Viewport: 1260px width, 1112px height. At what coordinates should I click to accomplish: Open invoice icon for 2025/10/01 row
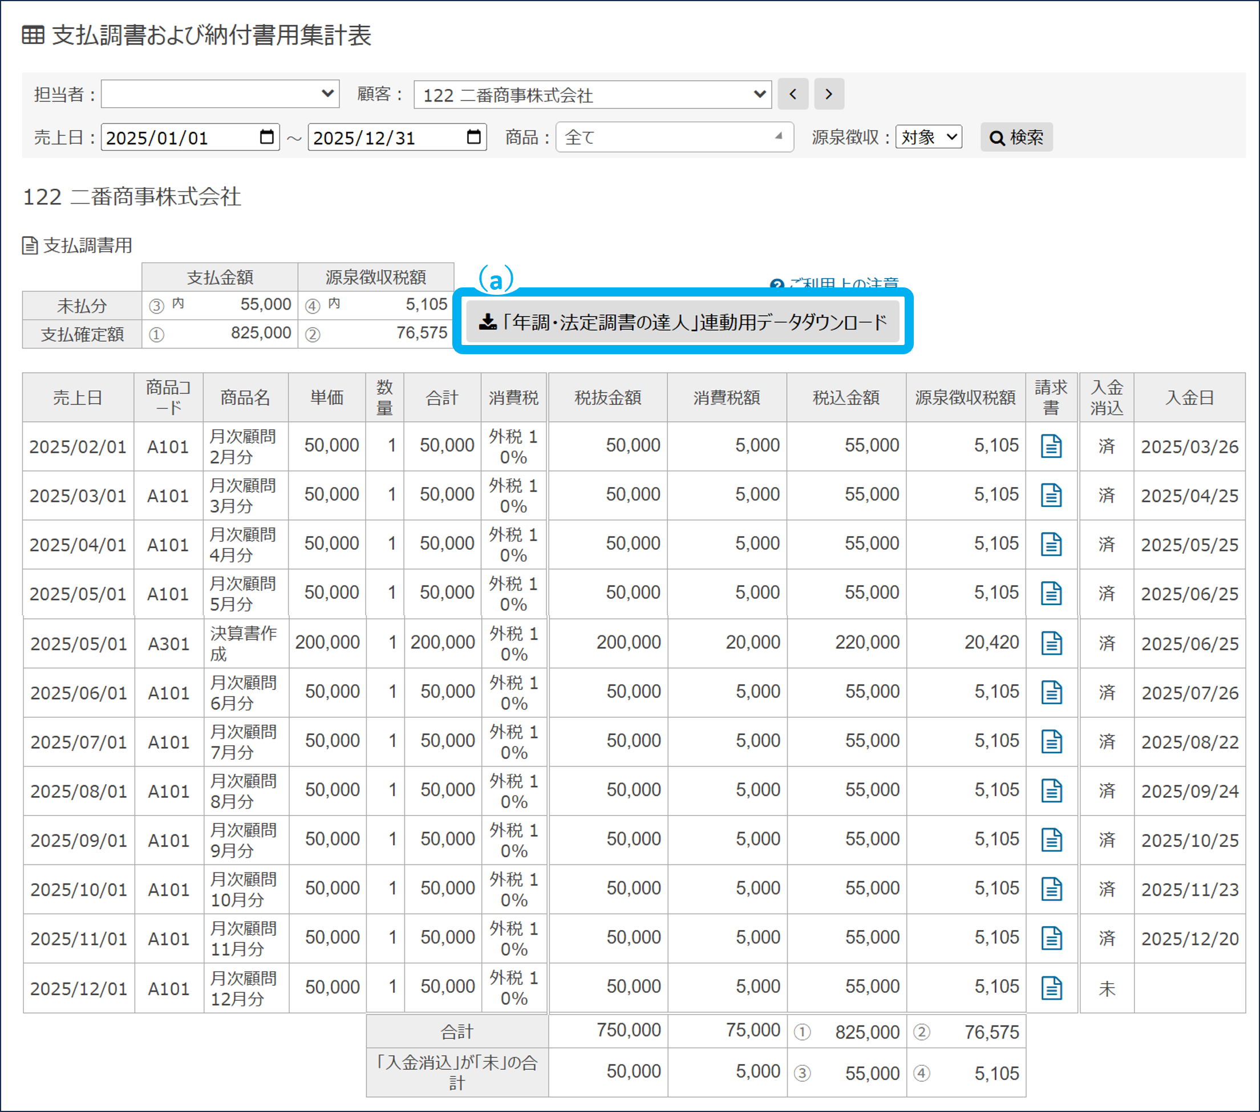[1051, 889]
